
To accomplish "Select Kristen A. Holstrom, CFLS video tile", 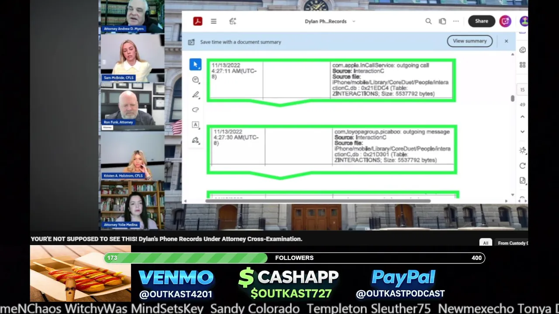I will click(x=132, y=156).
